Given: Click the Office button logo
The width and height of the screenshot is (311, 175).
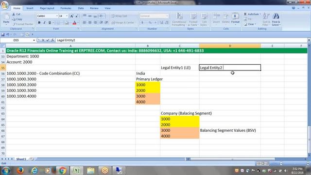Looking at the screenshot, I should click(x=5, y=5).
